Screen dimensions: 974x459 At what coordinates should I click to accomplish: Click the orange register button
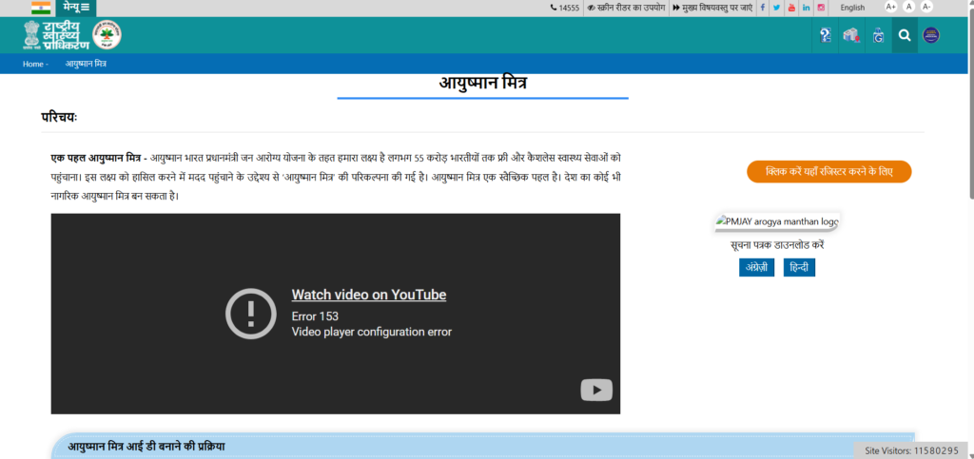tap(829, 172)
